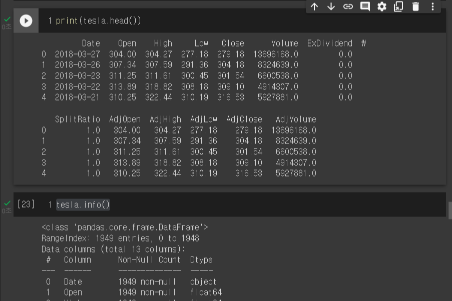Screen dimensions: 452x301
Task: Click the green checkmark beside tesla.info cell
Action: (7, 203)
